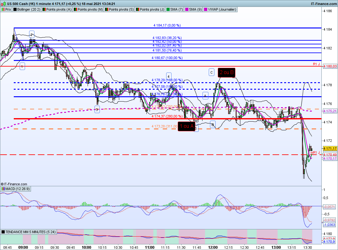
Task: Click the R1 J pivot label
Action: pos(316,64)
